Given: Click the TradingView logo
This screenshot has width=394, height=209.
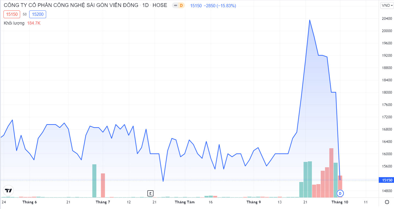Looking at the screenshot, I should [x=9, y=191].
